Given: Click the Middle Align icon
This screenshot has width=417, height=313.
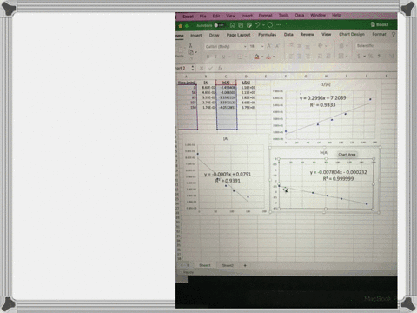Looking at the screenshot, I should coord(300,46).
